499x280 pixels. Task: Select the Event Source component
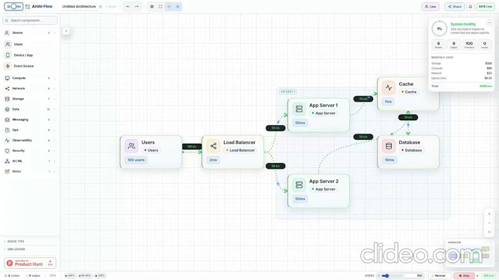30,66
